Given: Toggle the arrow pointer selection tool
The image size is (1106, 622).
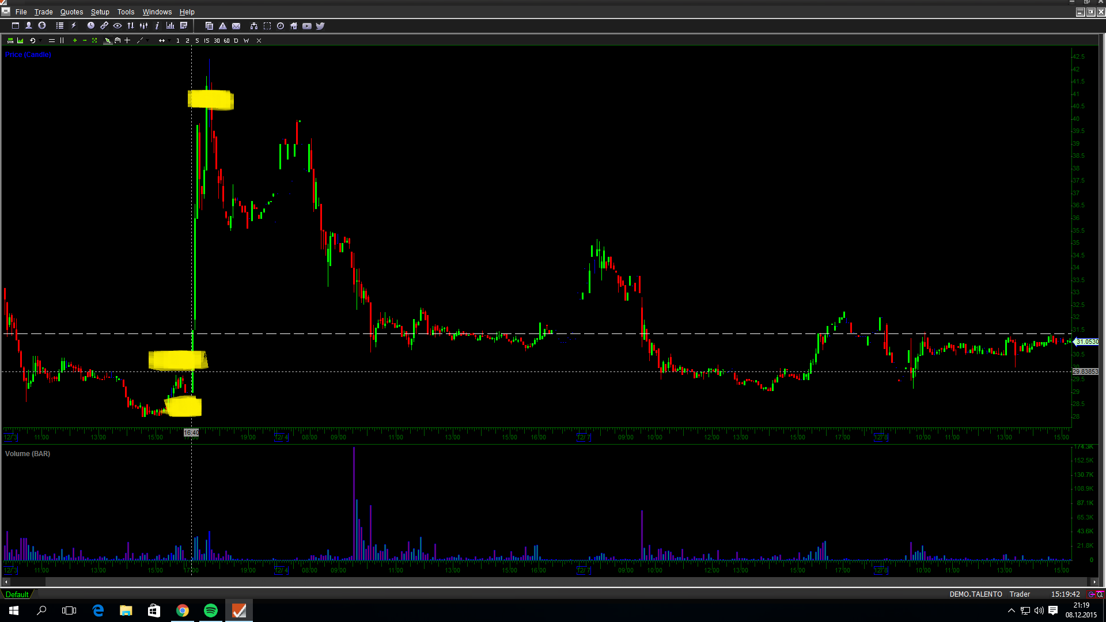Looking at the screenshot, I should 108,41.
